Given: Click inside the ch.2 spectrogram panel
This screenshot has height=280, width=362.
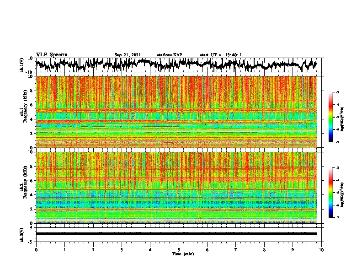Looking at the screenshot, I should [176, 188].
